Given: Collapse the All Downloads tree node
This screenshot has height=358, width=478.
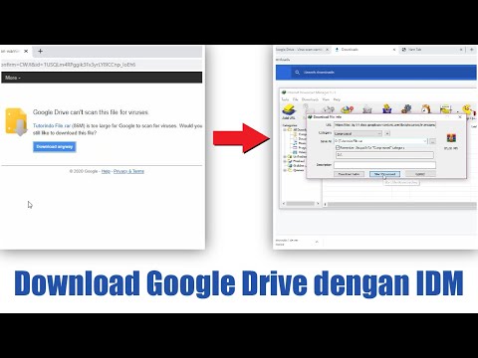Looking at the screenshot, I should (285, 129).
